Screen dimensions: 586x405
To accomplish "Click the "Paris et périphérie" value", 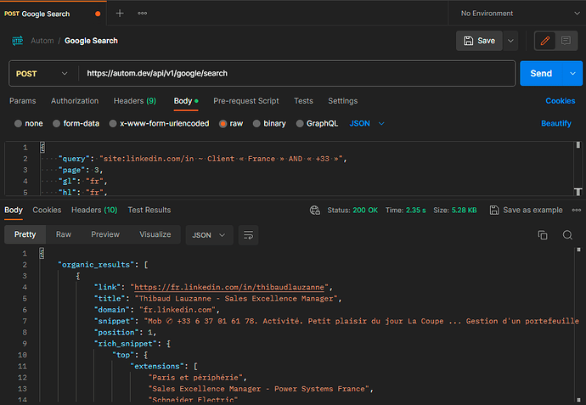I will point(195,377).
